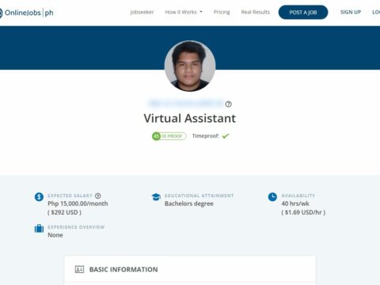
Task: Click the EXPERIENCE OVERVIEW label
Action: click(76, 227)
